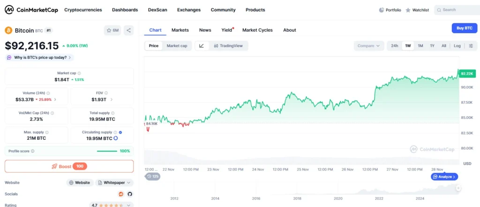This screenshot has height=207, width=480.
Task: Select Market cap chart mode
Action: [177, 46]
